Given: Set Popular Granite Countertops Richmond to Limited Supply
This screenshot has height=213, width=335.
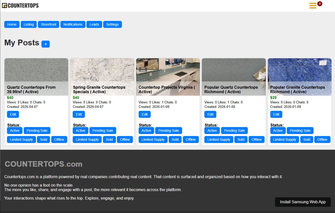Looking at the screenshot, I should tap(284, 139).
